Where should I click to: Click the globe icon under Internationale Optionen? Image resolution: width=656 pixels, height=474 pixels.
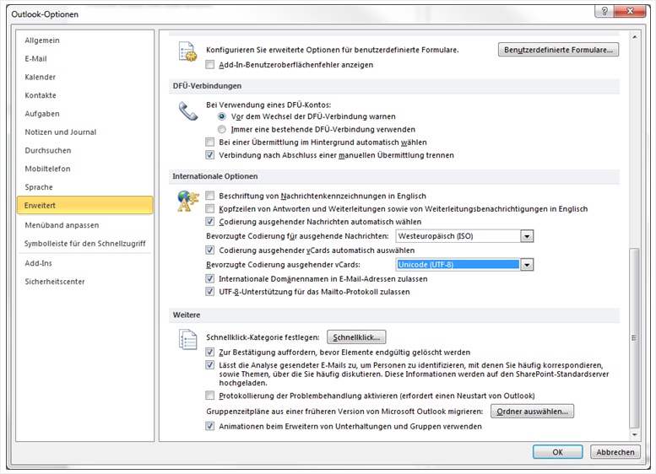pyautogui.click(x=188, y=201)
